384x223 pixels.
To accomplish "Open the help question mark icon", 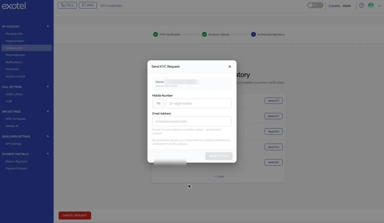I will [x=362, y=5].
